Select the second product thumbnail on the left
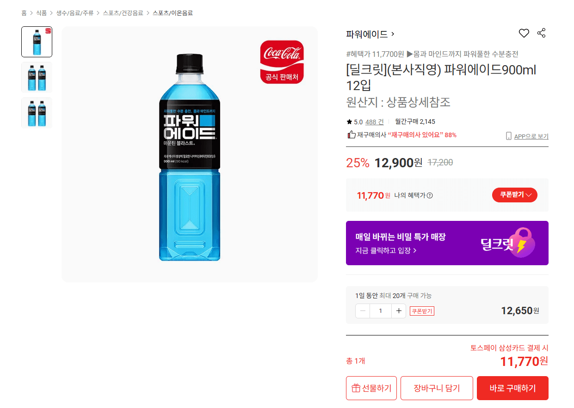The height and width of the screenshot is (408, 574). 37,77
